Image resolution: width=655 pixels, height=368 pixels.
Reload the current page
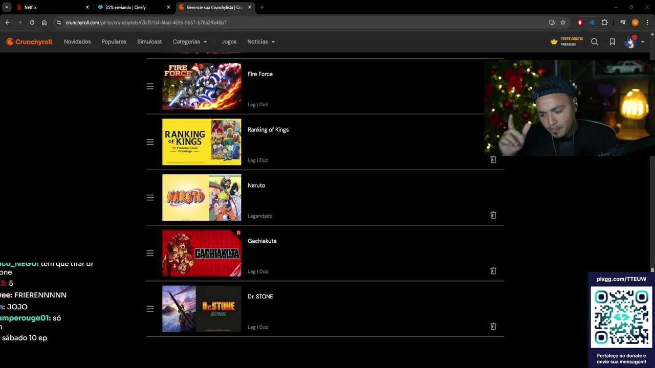[x=32, y=22]
